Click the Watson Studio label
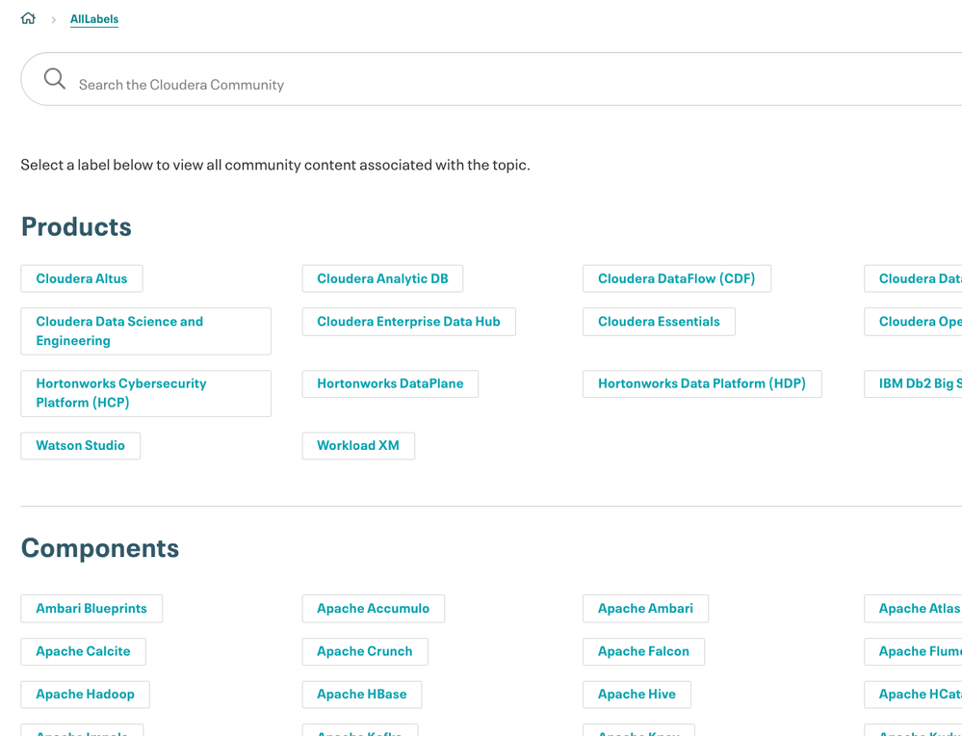Screen dimensions: 962x736 point(80,445)
